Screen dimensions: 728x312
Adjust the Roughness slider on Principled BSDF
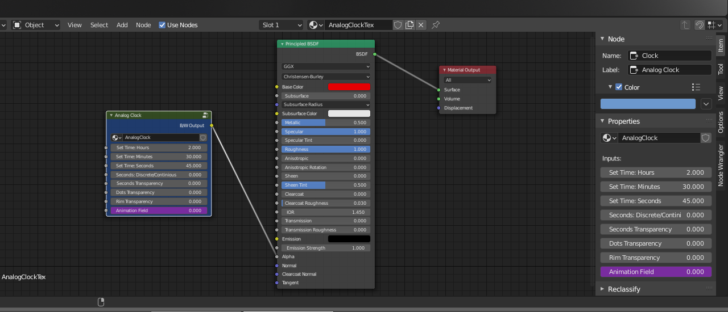[x=326, y=149]
